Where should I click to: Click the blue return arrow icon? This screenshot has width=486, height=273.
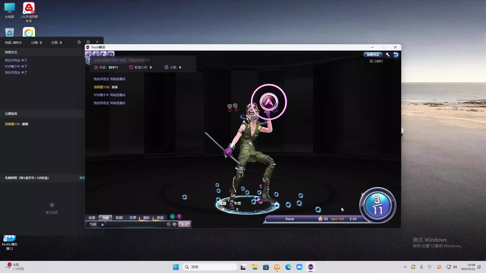(x=396, y=54)
